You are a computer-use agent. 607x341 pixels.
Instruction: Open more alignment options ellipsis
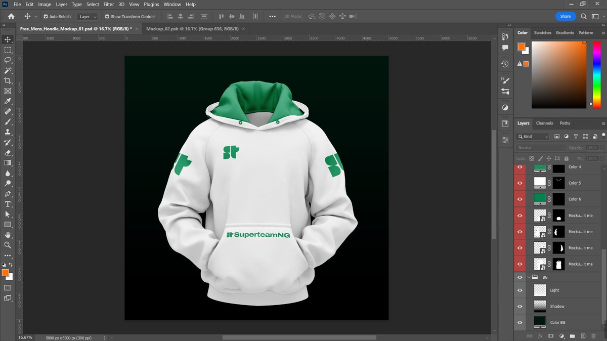[x=273, y=17]
